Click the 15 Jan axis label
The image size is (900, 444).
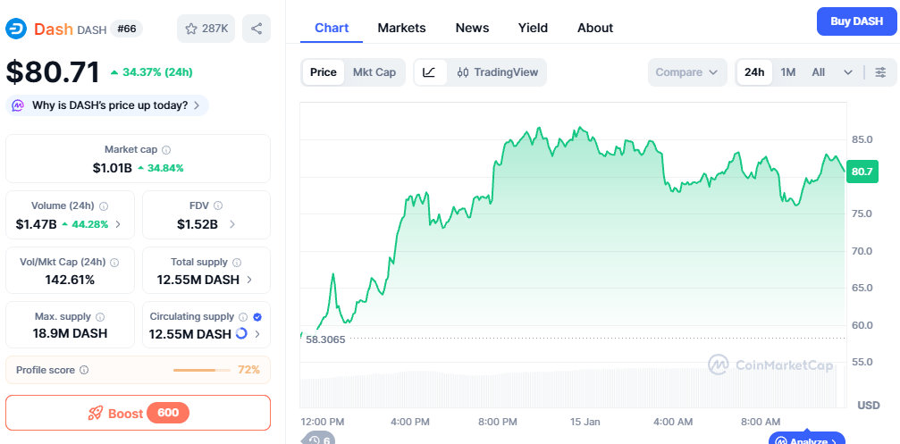[585, 423]
